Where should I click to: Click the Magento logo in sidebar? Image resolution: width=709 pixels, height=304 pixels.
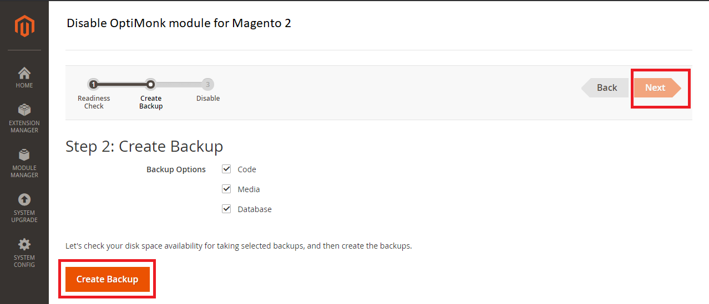24,26
